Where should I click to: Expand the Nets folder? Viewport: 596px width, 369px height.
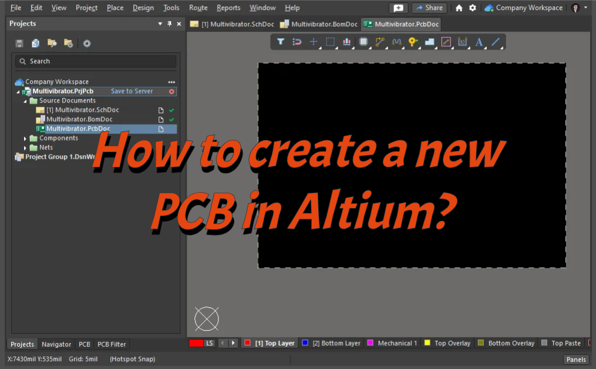pyautogui.click(x=25, y=148)
